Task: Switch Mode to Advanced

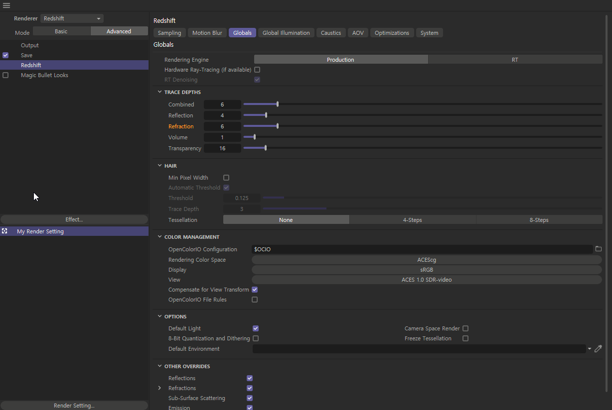Action: pyautogui.click(x=119, y=31)
